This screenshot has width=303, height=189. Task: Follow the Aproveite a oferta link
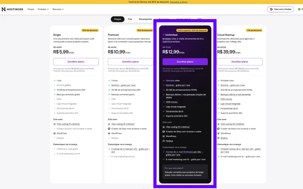coord(178,2)
